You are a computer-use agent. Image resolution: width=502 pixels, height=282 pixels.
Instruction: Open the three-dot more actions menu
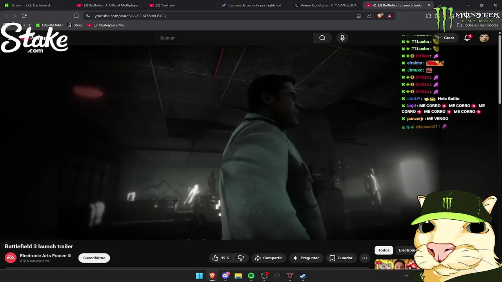pyautogui.click(x=365, y=258)
